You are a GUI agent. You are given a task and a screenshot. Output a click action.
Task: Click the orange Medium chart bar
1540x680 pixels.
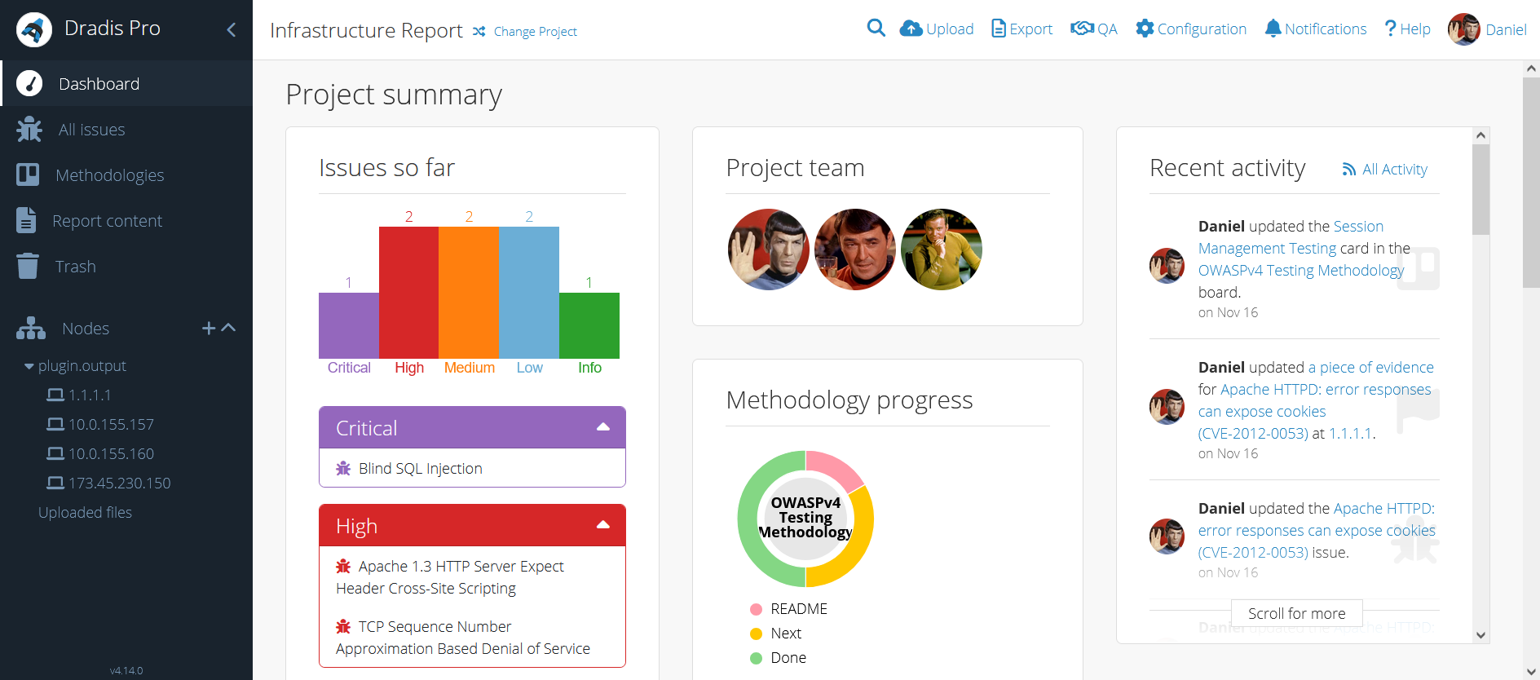469,293
